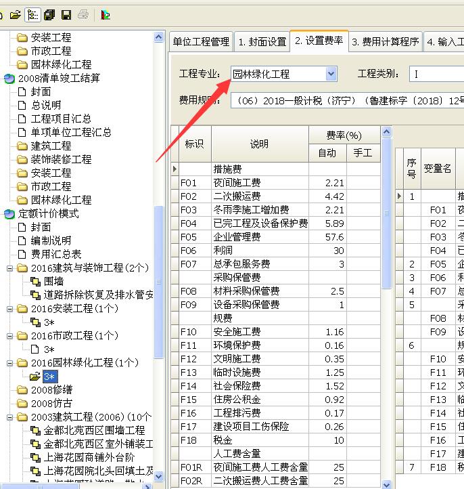Switch to 单位工程管理 tab
464x489 pixels.
click(x=201, y=42)
